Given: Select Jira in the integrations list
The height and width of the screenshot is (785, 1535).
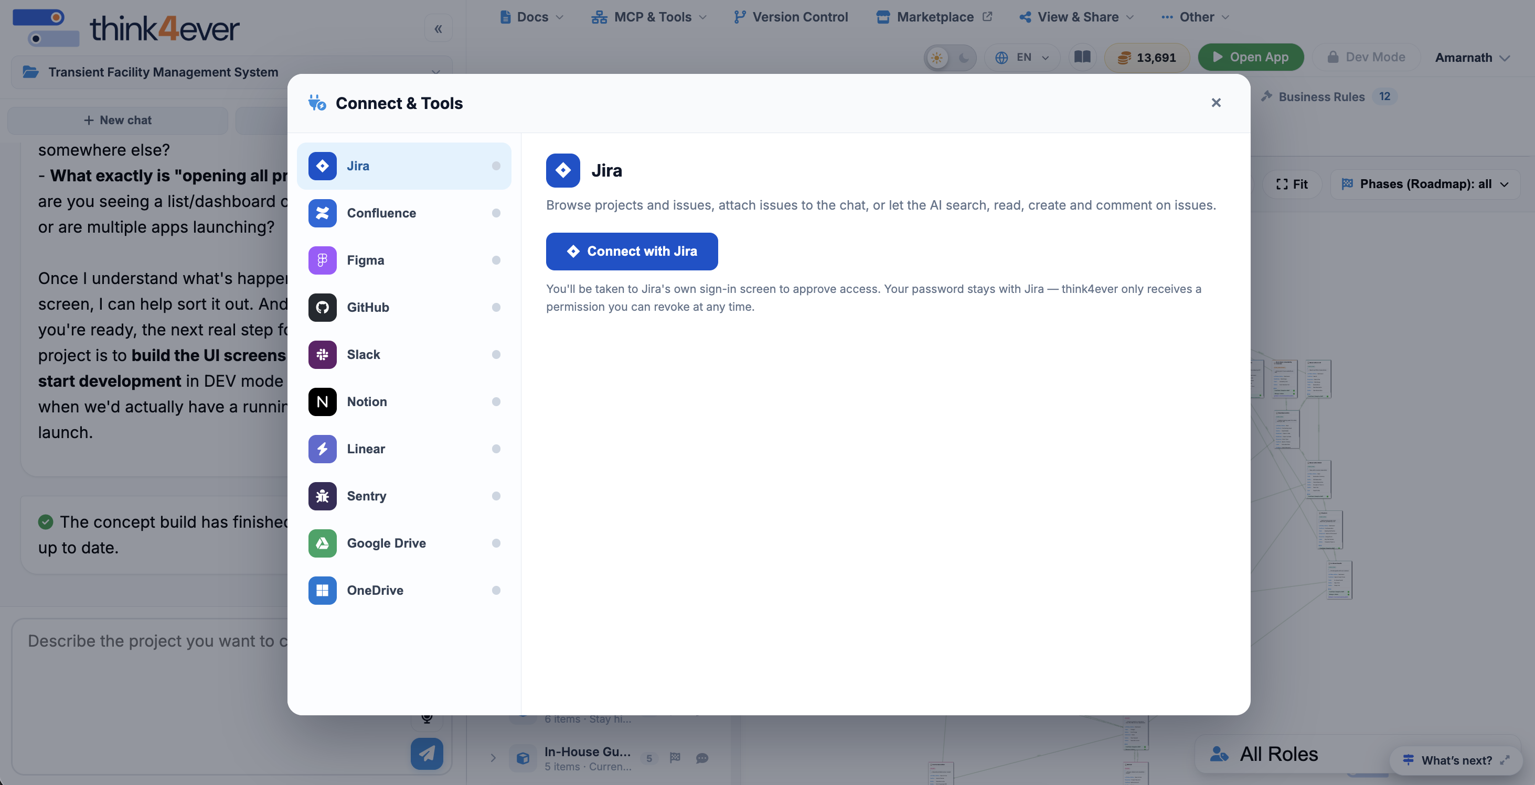Looking at the screenshot, I should coord(403,166).
